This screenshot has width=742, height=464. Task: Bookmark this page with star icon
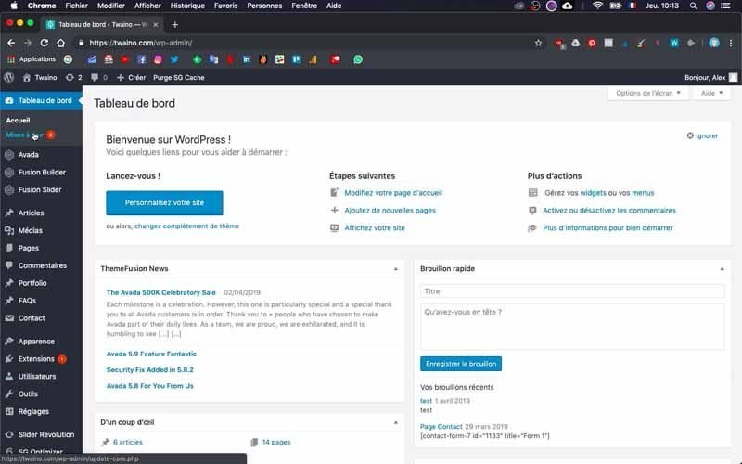click(x=538, y=43)
